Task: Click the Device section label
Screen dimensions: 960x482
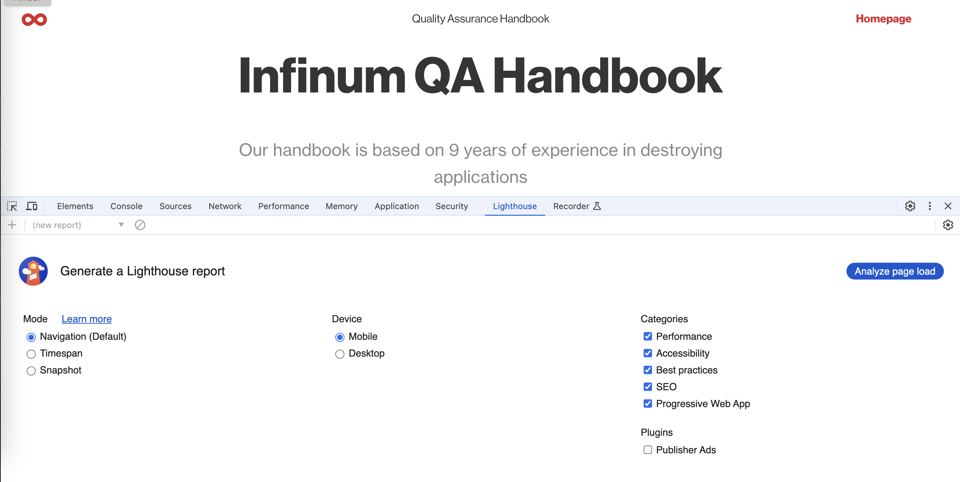Action: tap(347, 319)
